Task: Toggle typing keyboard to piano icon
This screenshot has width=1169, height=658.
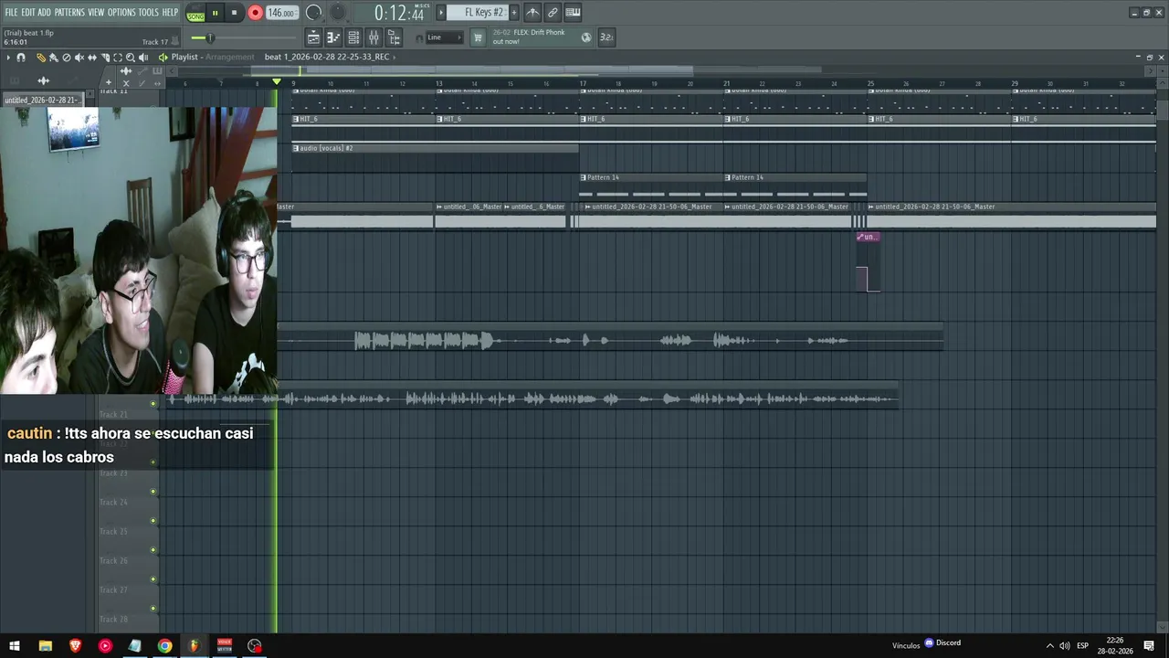Action: [573, 13]
